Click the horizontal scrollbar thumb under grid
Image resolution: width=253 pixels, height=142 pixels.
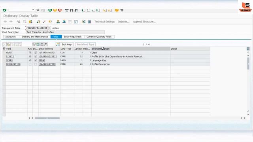click(x=47, y=118)
